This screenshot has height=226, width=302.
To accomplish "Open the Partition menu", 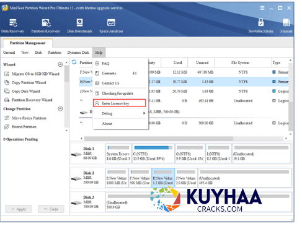I will pos(55,53).
